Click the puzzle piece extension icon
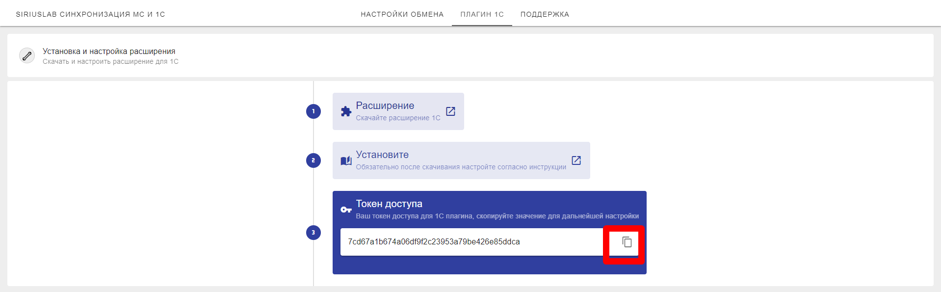Image resolution: width=941 pixels, height=292 pixels. [346, 111]
